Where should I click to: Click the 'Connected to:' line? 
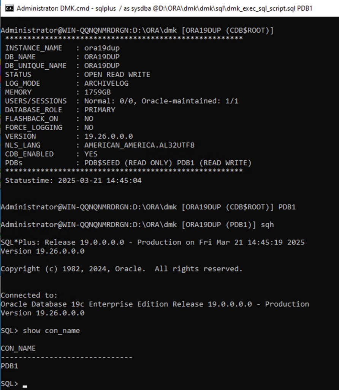29,295
